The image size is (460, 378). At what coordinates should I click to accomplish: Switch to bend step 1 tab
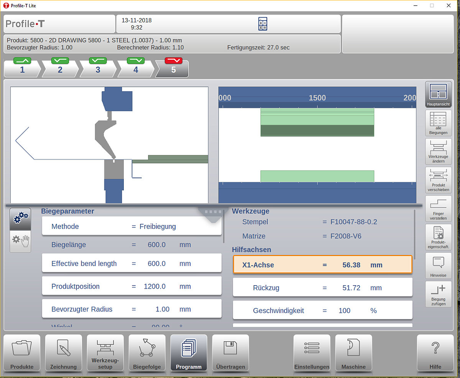tap(22, 69)
